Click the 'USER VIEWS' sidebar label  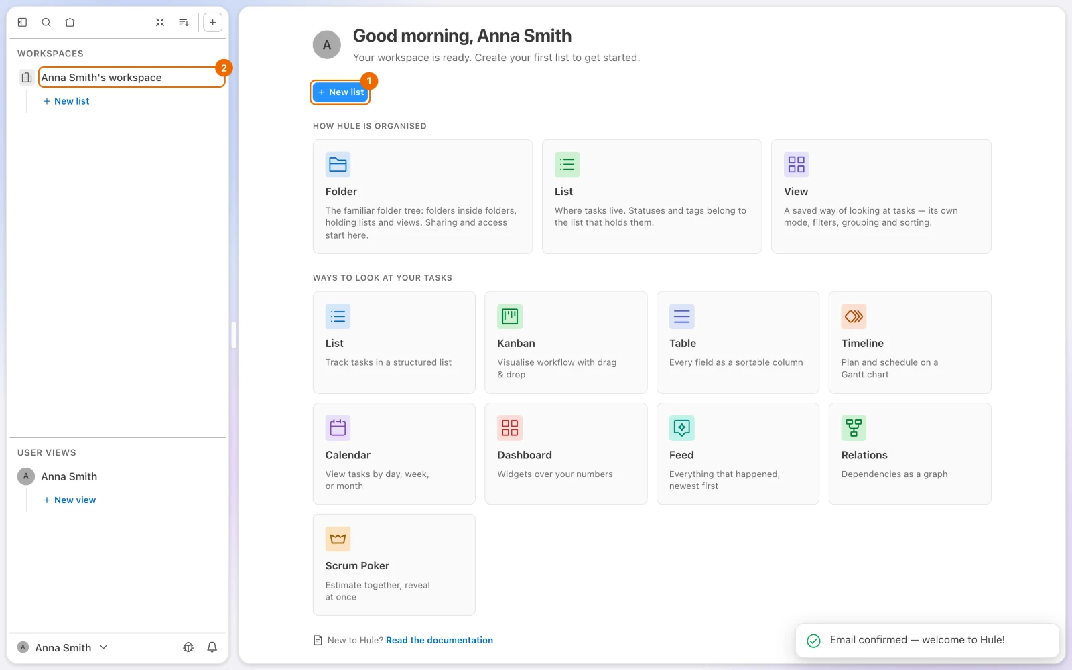click(47, 453)
